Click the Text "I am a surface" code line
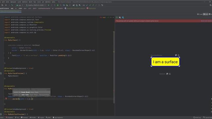The image size is (212, 119). [42, 56]
